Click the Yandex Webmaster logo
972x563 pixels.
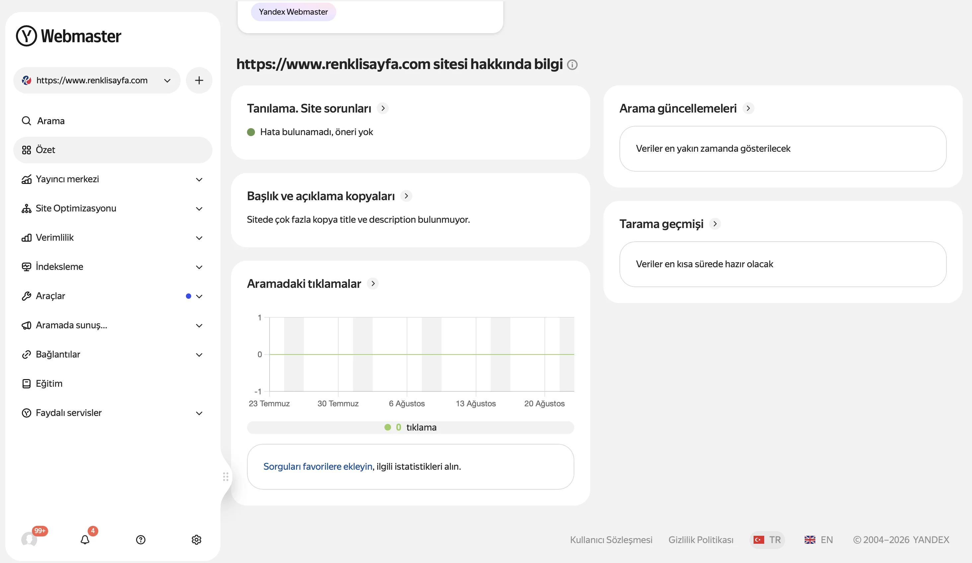click(69, 36)
